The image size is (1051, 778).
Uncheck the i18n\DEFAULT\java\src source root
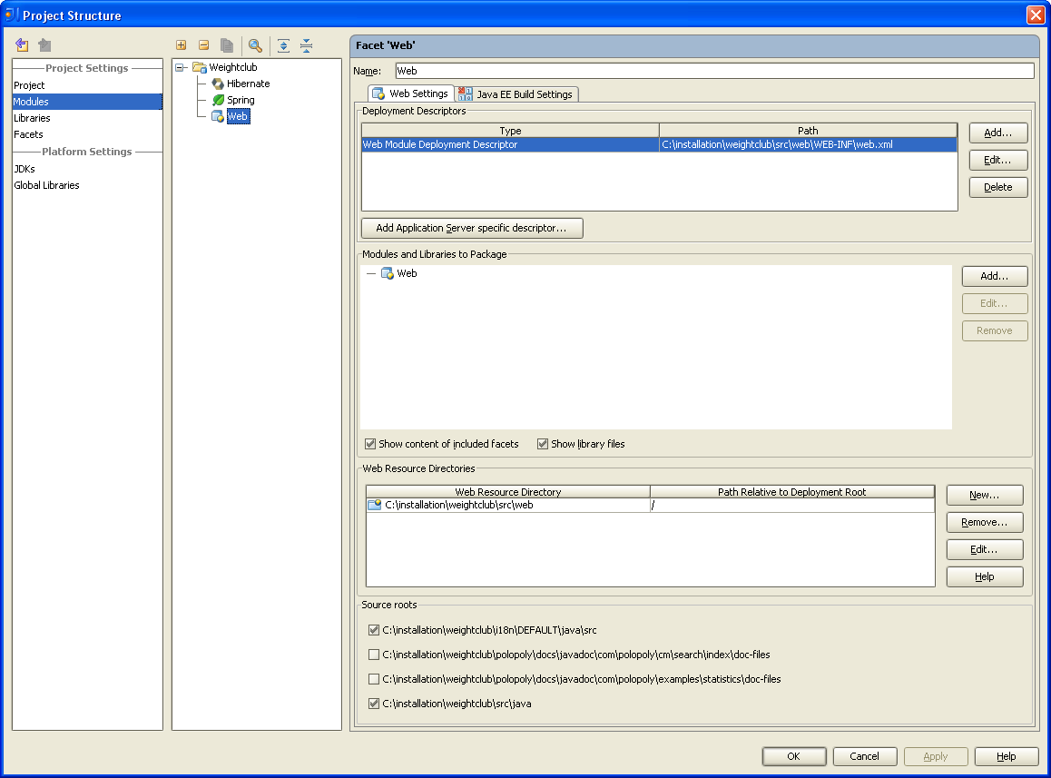(374, 630)
